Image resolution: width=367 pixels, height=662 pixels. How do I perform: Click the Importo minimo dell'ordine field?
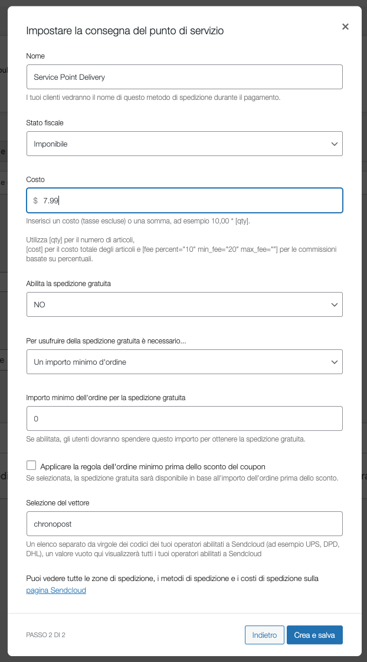tap(185, 418)
